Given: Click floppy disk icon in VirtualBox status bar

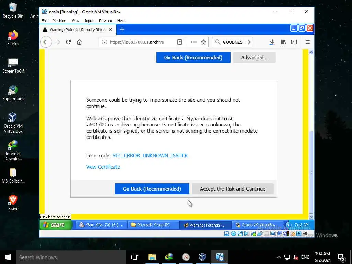Looking at the screenshot, I should point(240,234).
